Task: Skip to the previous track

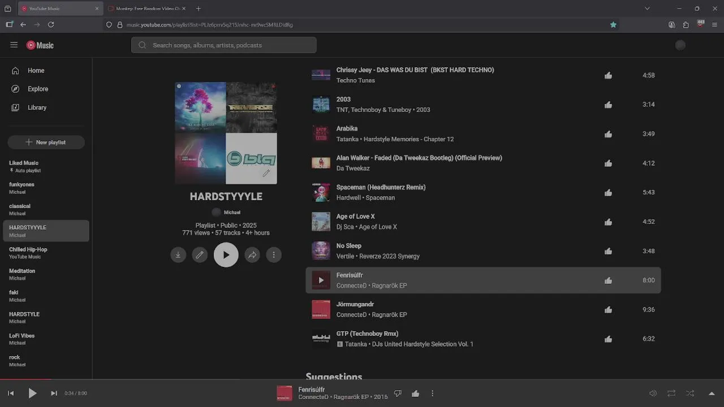Action: click(11, 393)
